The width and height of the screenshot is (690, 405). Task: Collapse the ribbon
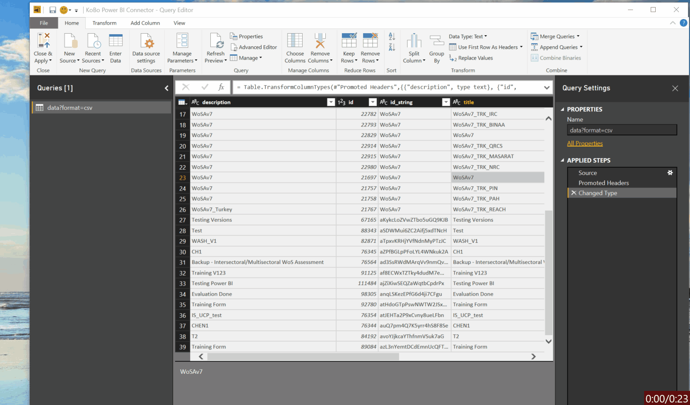pyautogui.click(x=672, y=23)
